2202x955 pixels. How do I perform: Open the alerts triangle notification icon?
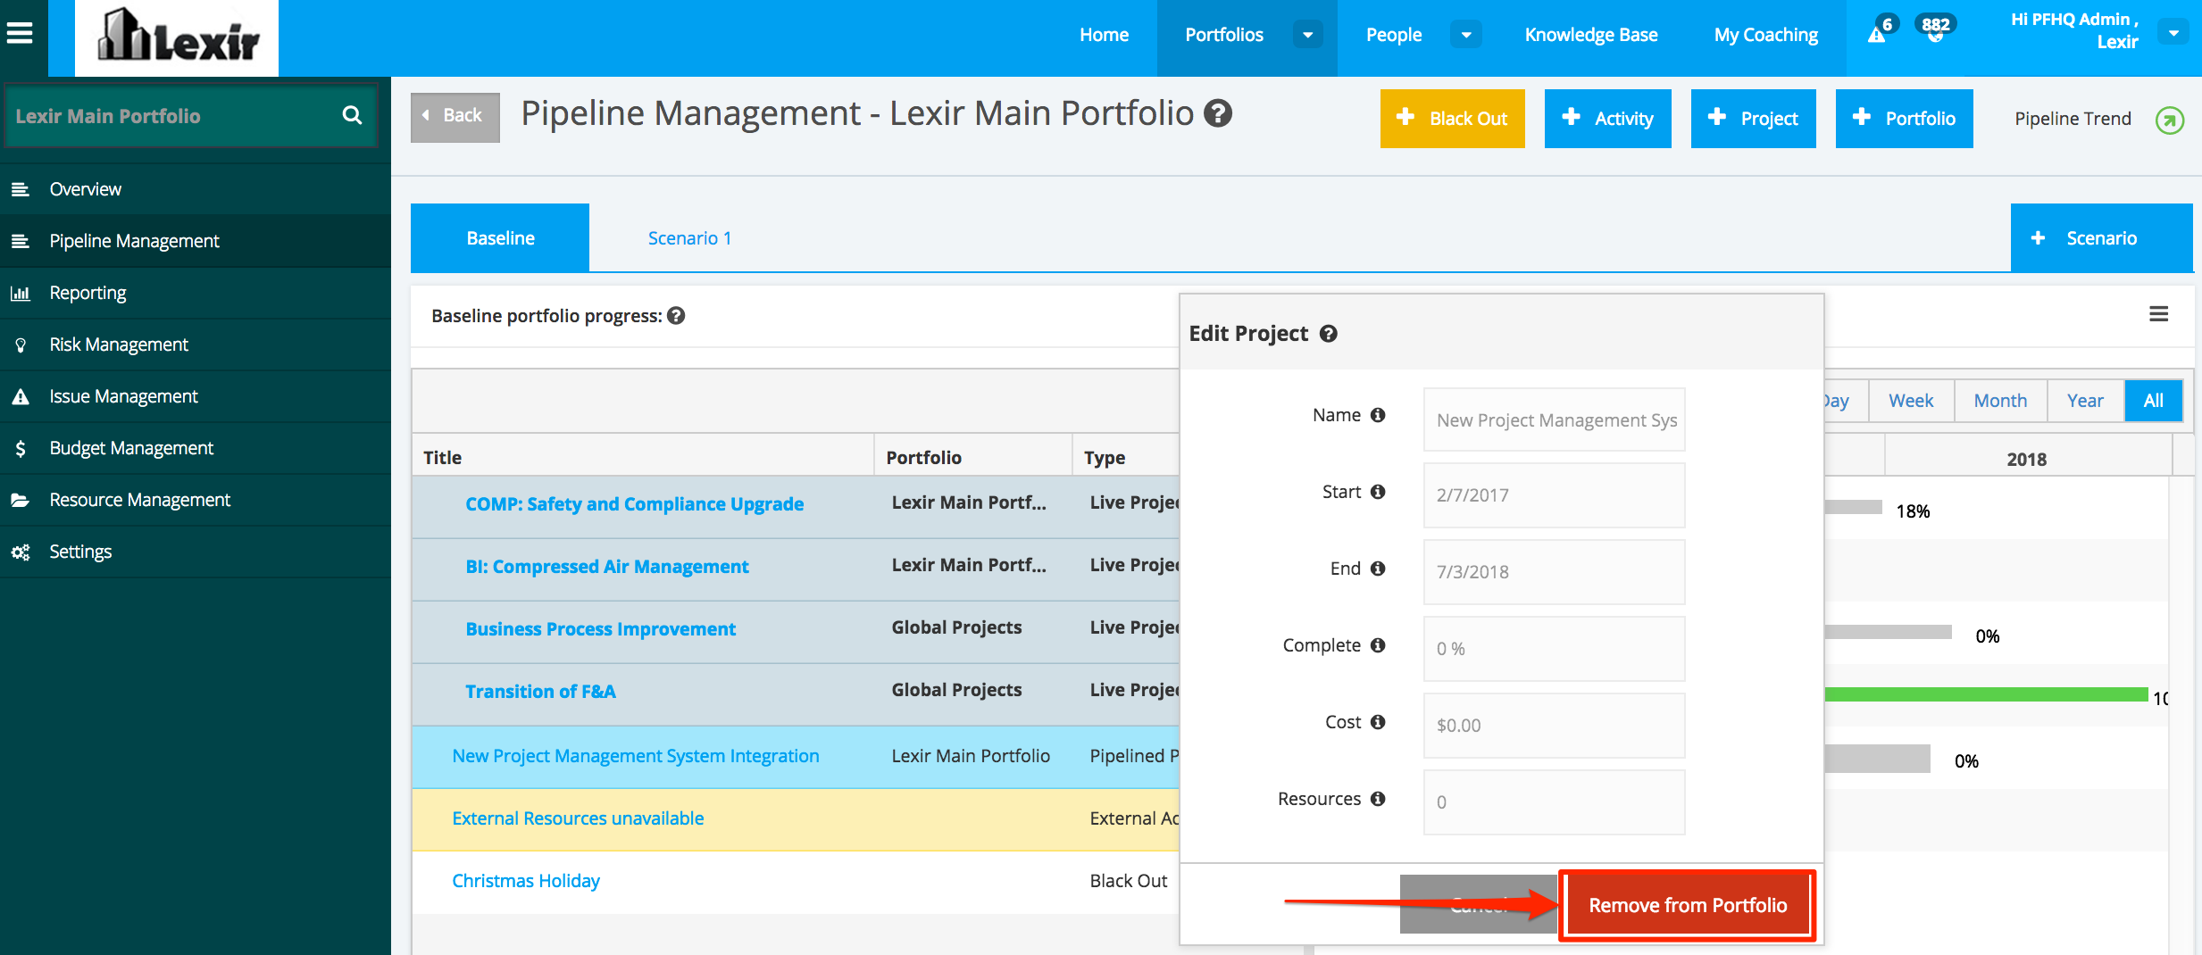coord(1876,34)
